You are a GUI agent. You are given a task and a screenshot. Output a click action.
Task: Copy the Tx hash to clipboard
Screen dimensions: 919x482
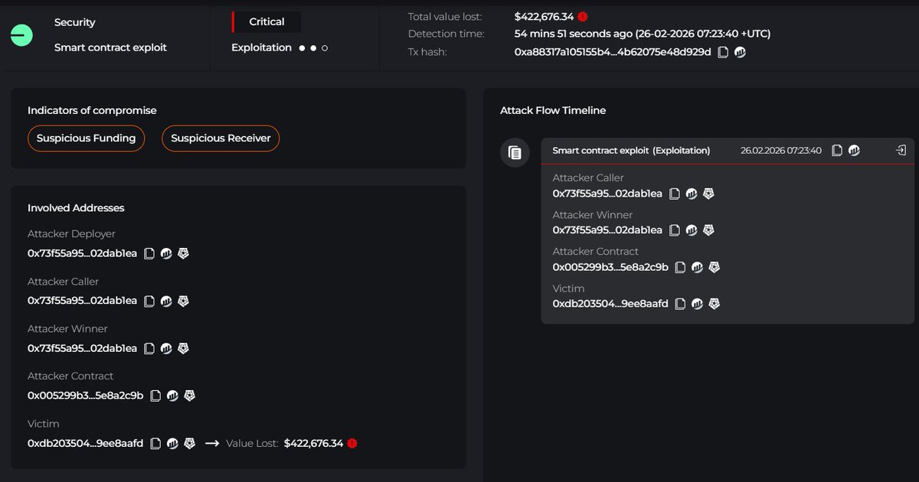click(723, 52)
